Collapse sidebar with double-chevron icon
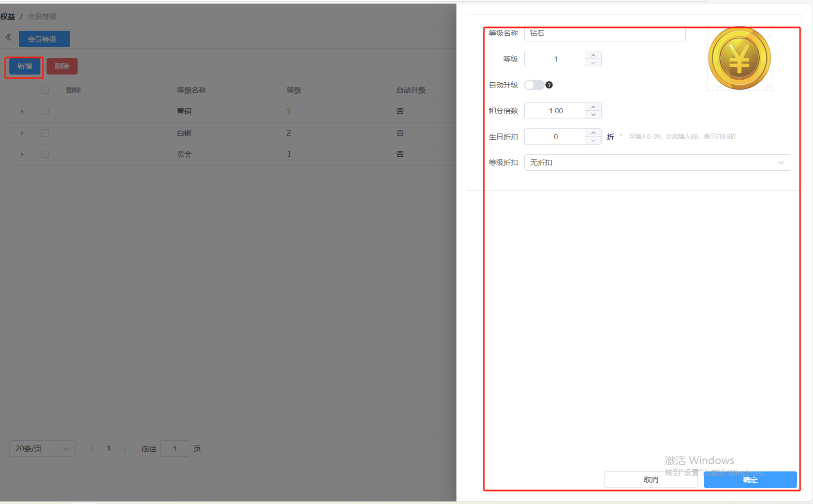The width and height of the screenshot is (813, 504). tap(8, 38)
